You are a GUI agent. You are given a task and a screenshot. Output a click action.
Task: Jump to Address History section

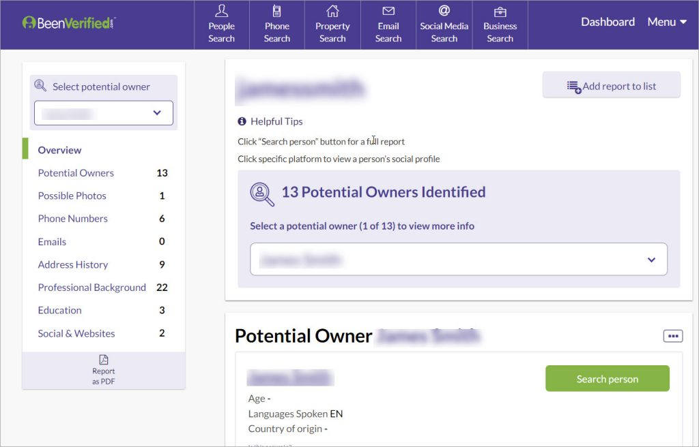pyautogui.click(x=72, y=264)
